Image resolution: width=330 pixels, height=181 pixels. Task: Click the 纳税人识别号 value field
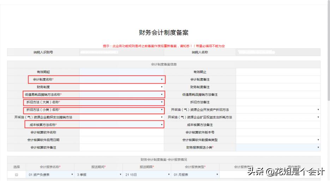coord(122,52)
